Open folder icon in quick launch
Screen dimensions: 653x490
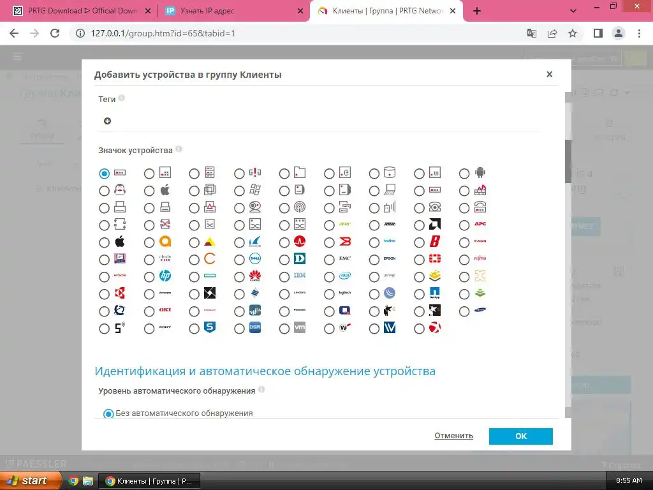pos(87,481)
